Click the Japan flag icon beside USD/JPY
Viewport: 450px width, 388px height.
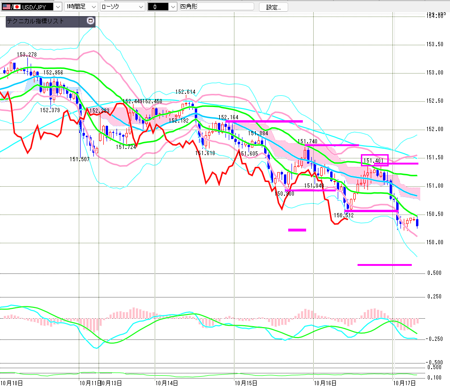click(x=17, y=7)
